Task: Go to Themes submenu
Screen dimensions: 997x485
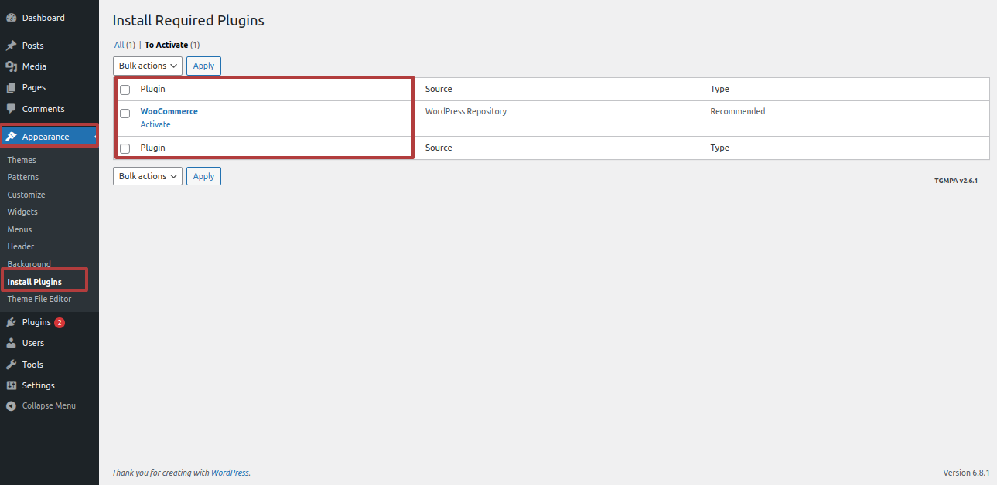Action: (22, 160)
